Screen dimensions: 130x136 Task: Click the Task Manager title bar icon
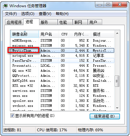coord(5,6)
